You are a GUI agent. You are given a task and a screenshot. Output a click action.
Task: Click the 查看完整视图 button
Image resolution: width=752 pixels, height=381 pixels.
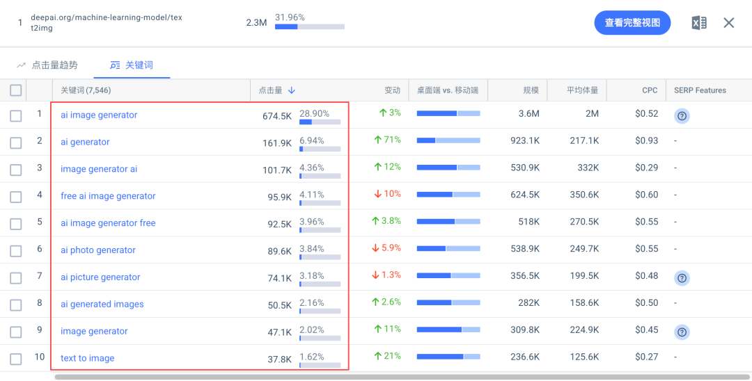632,22
